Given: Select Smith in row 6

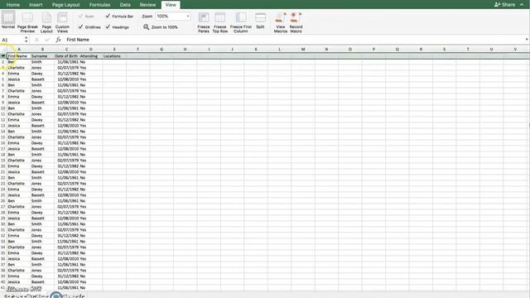Looking at the screenshot, I should 42,85.
